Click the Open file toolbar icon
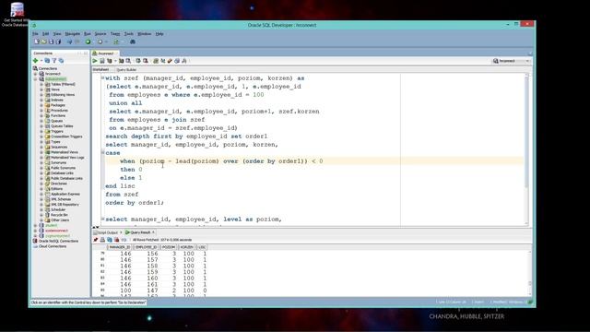The width and height of the screenshot is (590, 332). point(43,41)
